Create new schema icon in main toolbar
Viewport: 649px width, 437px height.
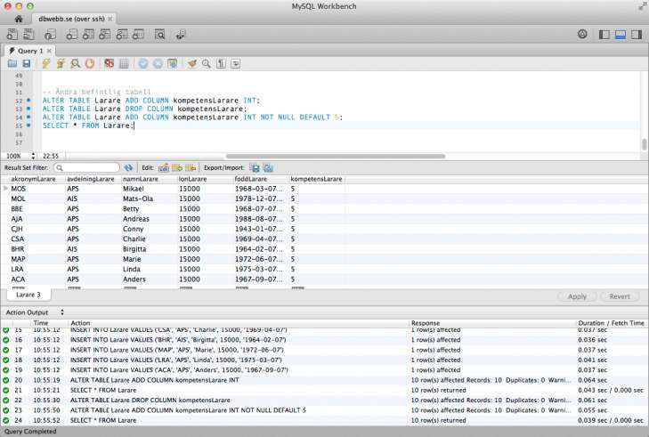[x=71, y=35]
